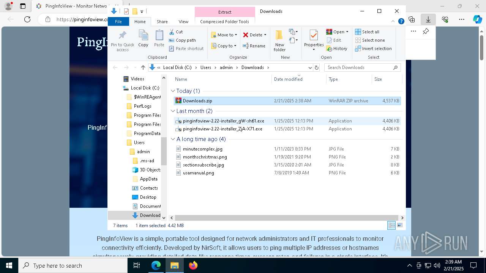Switch to large icons view button
Image resolution: width=486 pixels, height=273 pixels.
[400, 225]
